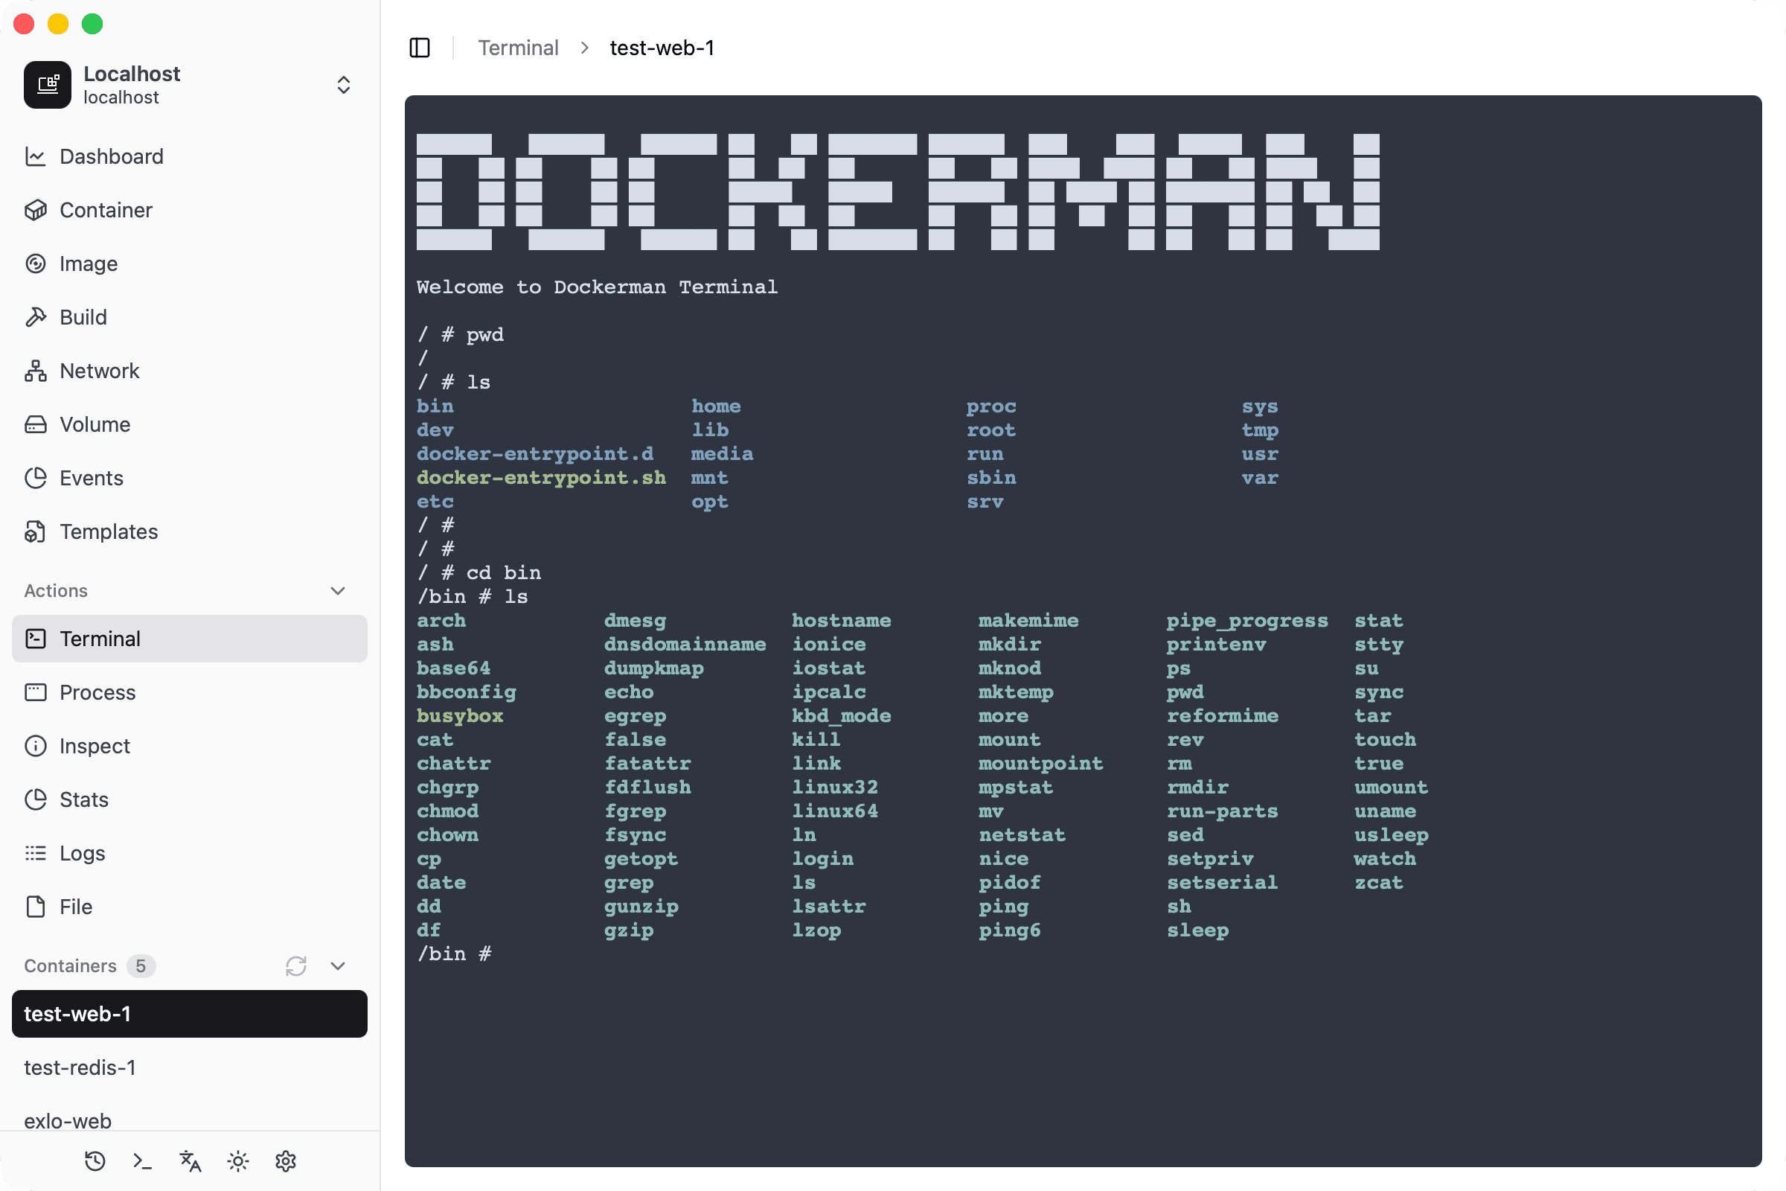Open the language switcher icon
Screen dimensions: 1786x1191
point(189,1160)
